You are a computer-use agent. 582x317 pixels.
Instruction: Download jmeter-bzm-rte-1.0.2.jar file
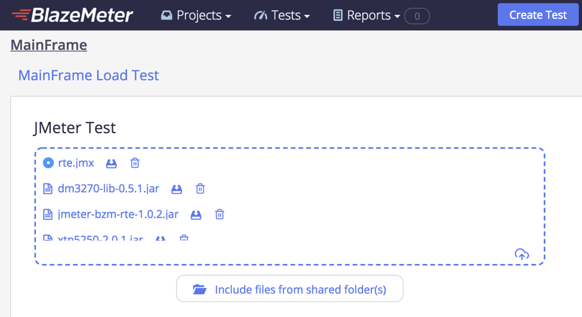pos(196,214)
